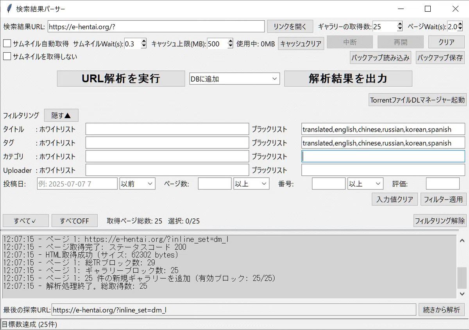Apply filters with フィルター適用

click(x=443, y=199)
